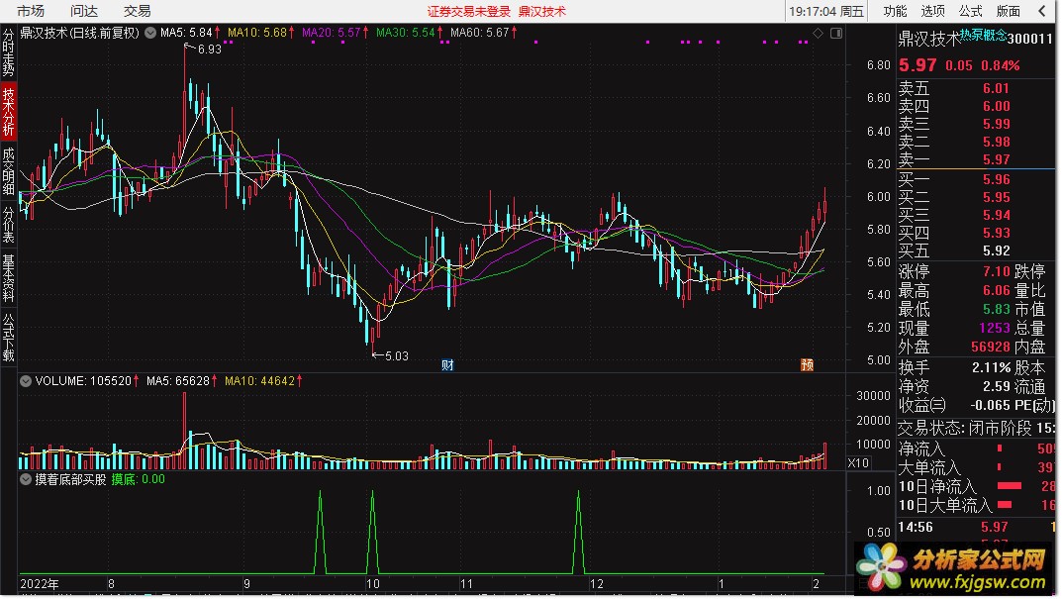Viewport: 1062px width, 599px height.
Task: Open the 公式 menu
Action: point(971,11)
